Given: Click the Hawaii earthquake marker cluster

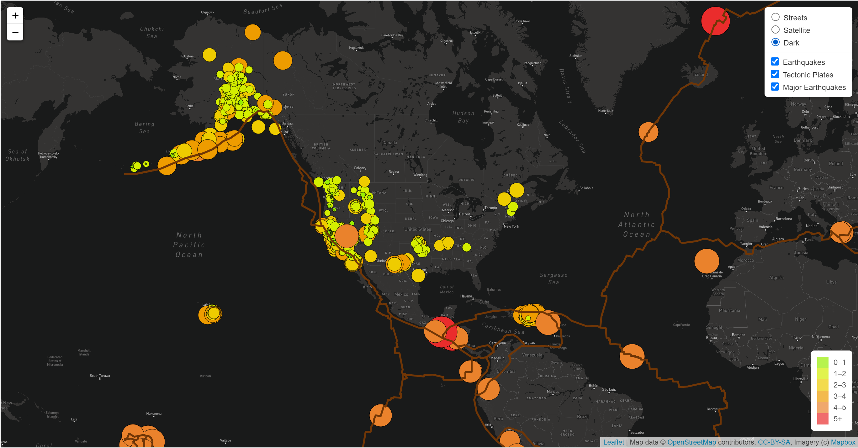Looking at the screenshot, I should point(210,314).
